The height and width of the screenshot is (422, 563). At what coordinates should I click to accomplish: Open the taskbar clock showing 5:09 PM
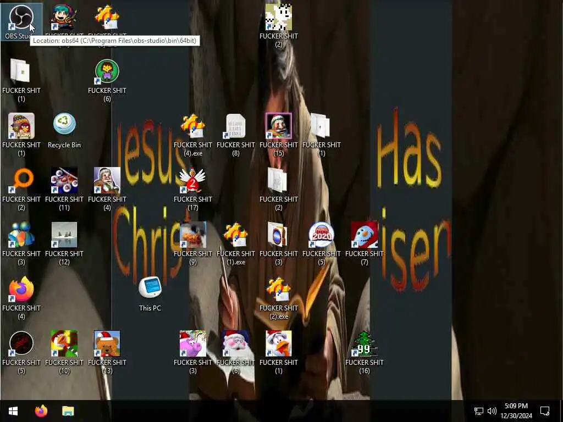(x=516, y=411)
